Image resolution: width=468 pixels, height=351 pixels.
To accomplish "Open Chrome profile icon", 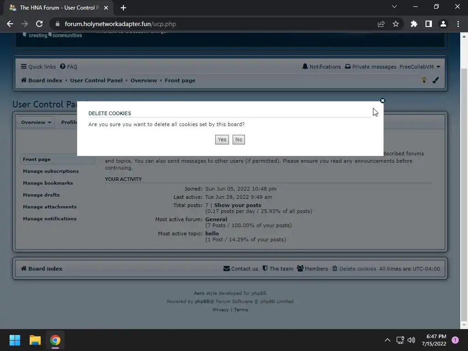I will pyautogui.click(x=443, y=24).
